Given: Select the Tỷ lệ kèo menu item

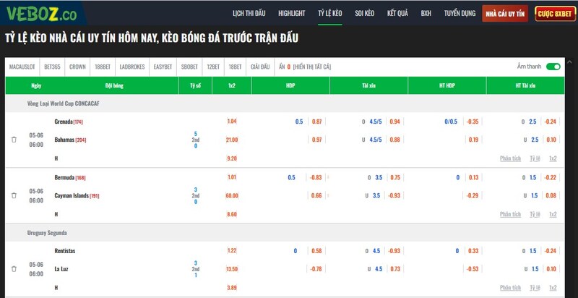Looking at the screenshot, I should point(330,13).
